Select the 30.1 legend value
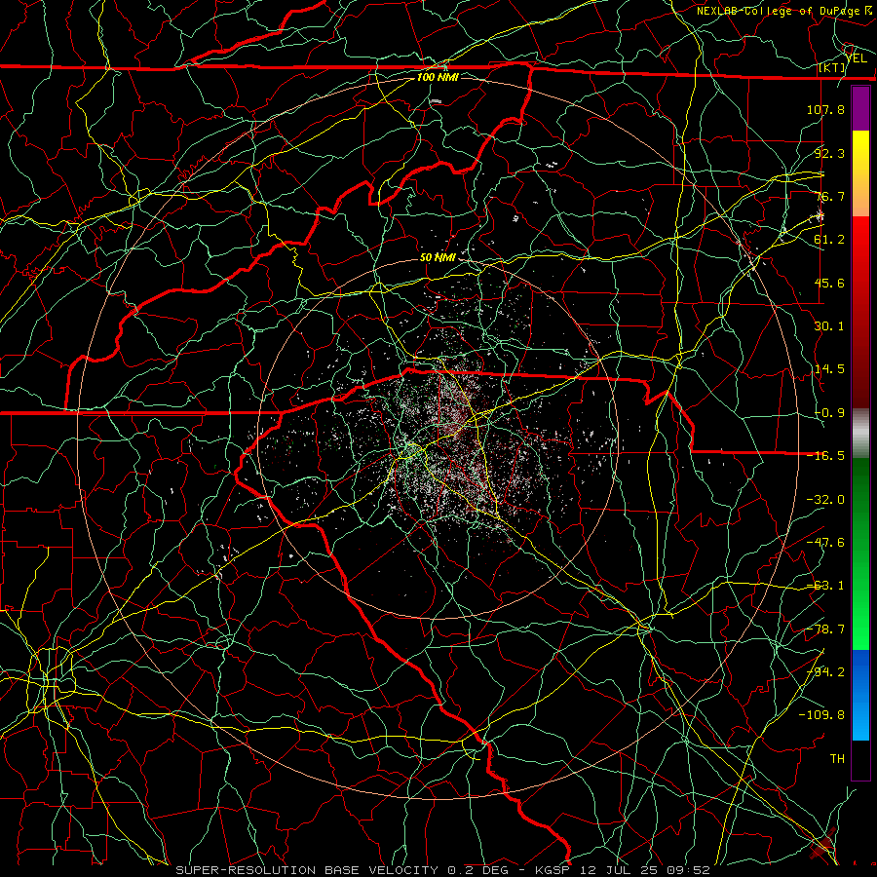The image size is (877, 877). pos(829,326)
